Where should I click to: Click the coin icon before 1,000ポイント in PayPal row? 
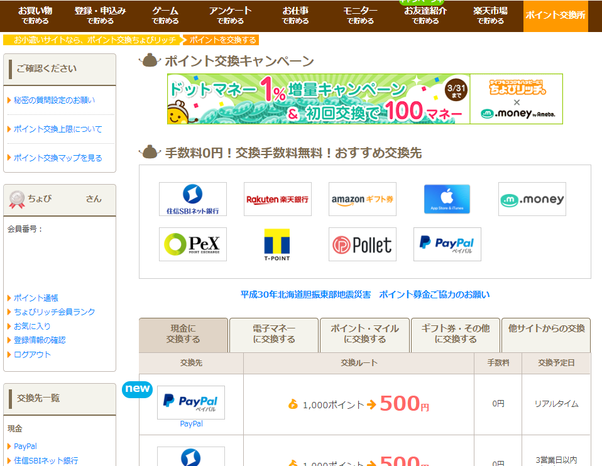(293, 404)
